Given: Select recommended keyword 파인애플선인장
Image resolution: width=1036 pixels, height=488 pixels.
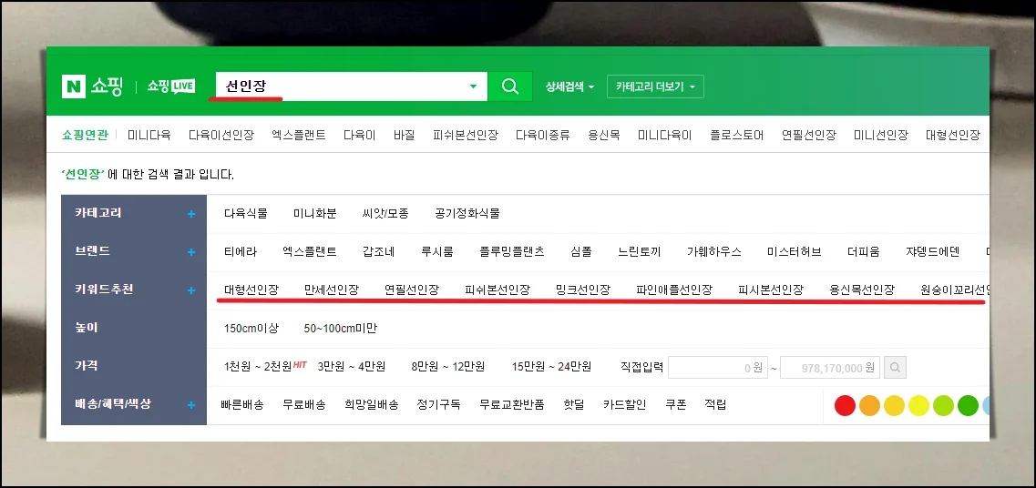Looking at the screenshot, I should 674,290.
